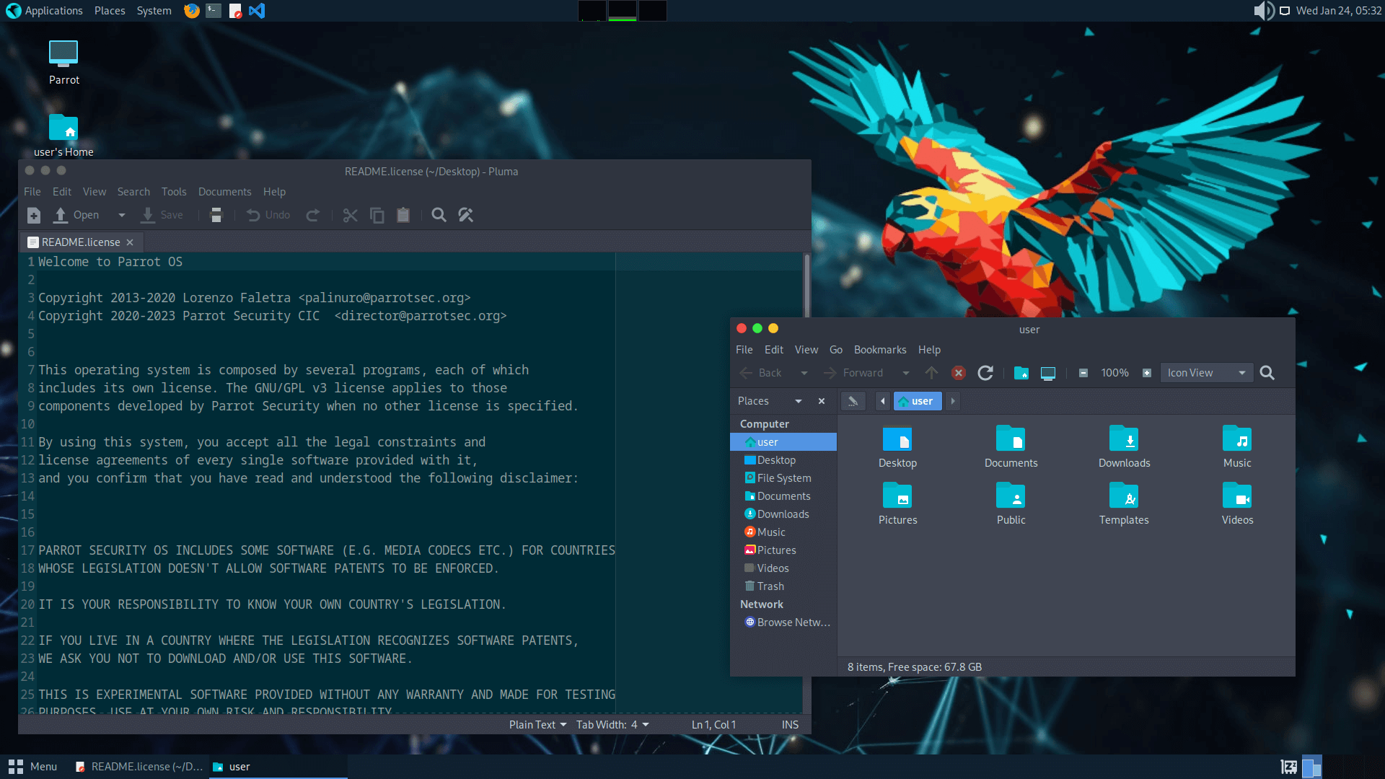
Task: Click the computer icon in file manager toolbar
Action: [x=1048, y=373]
